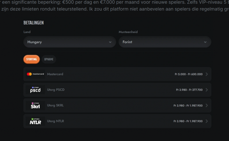Open Mastercard details via right chevron
This screenshot has height=141, width=229.
pyautogui.click(x=207, y=74)
